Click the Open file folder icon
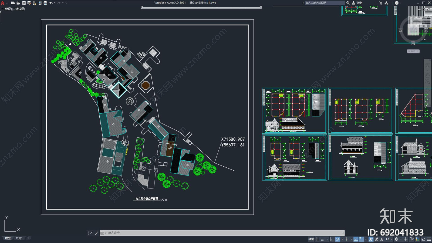Image resolution: width=432 pixels, height=243 pixels. [18, 3]
